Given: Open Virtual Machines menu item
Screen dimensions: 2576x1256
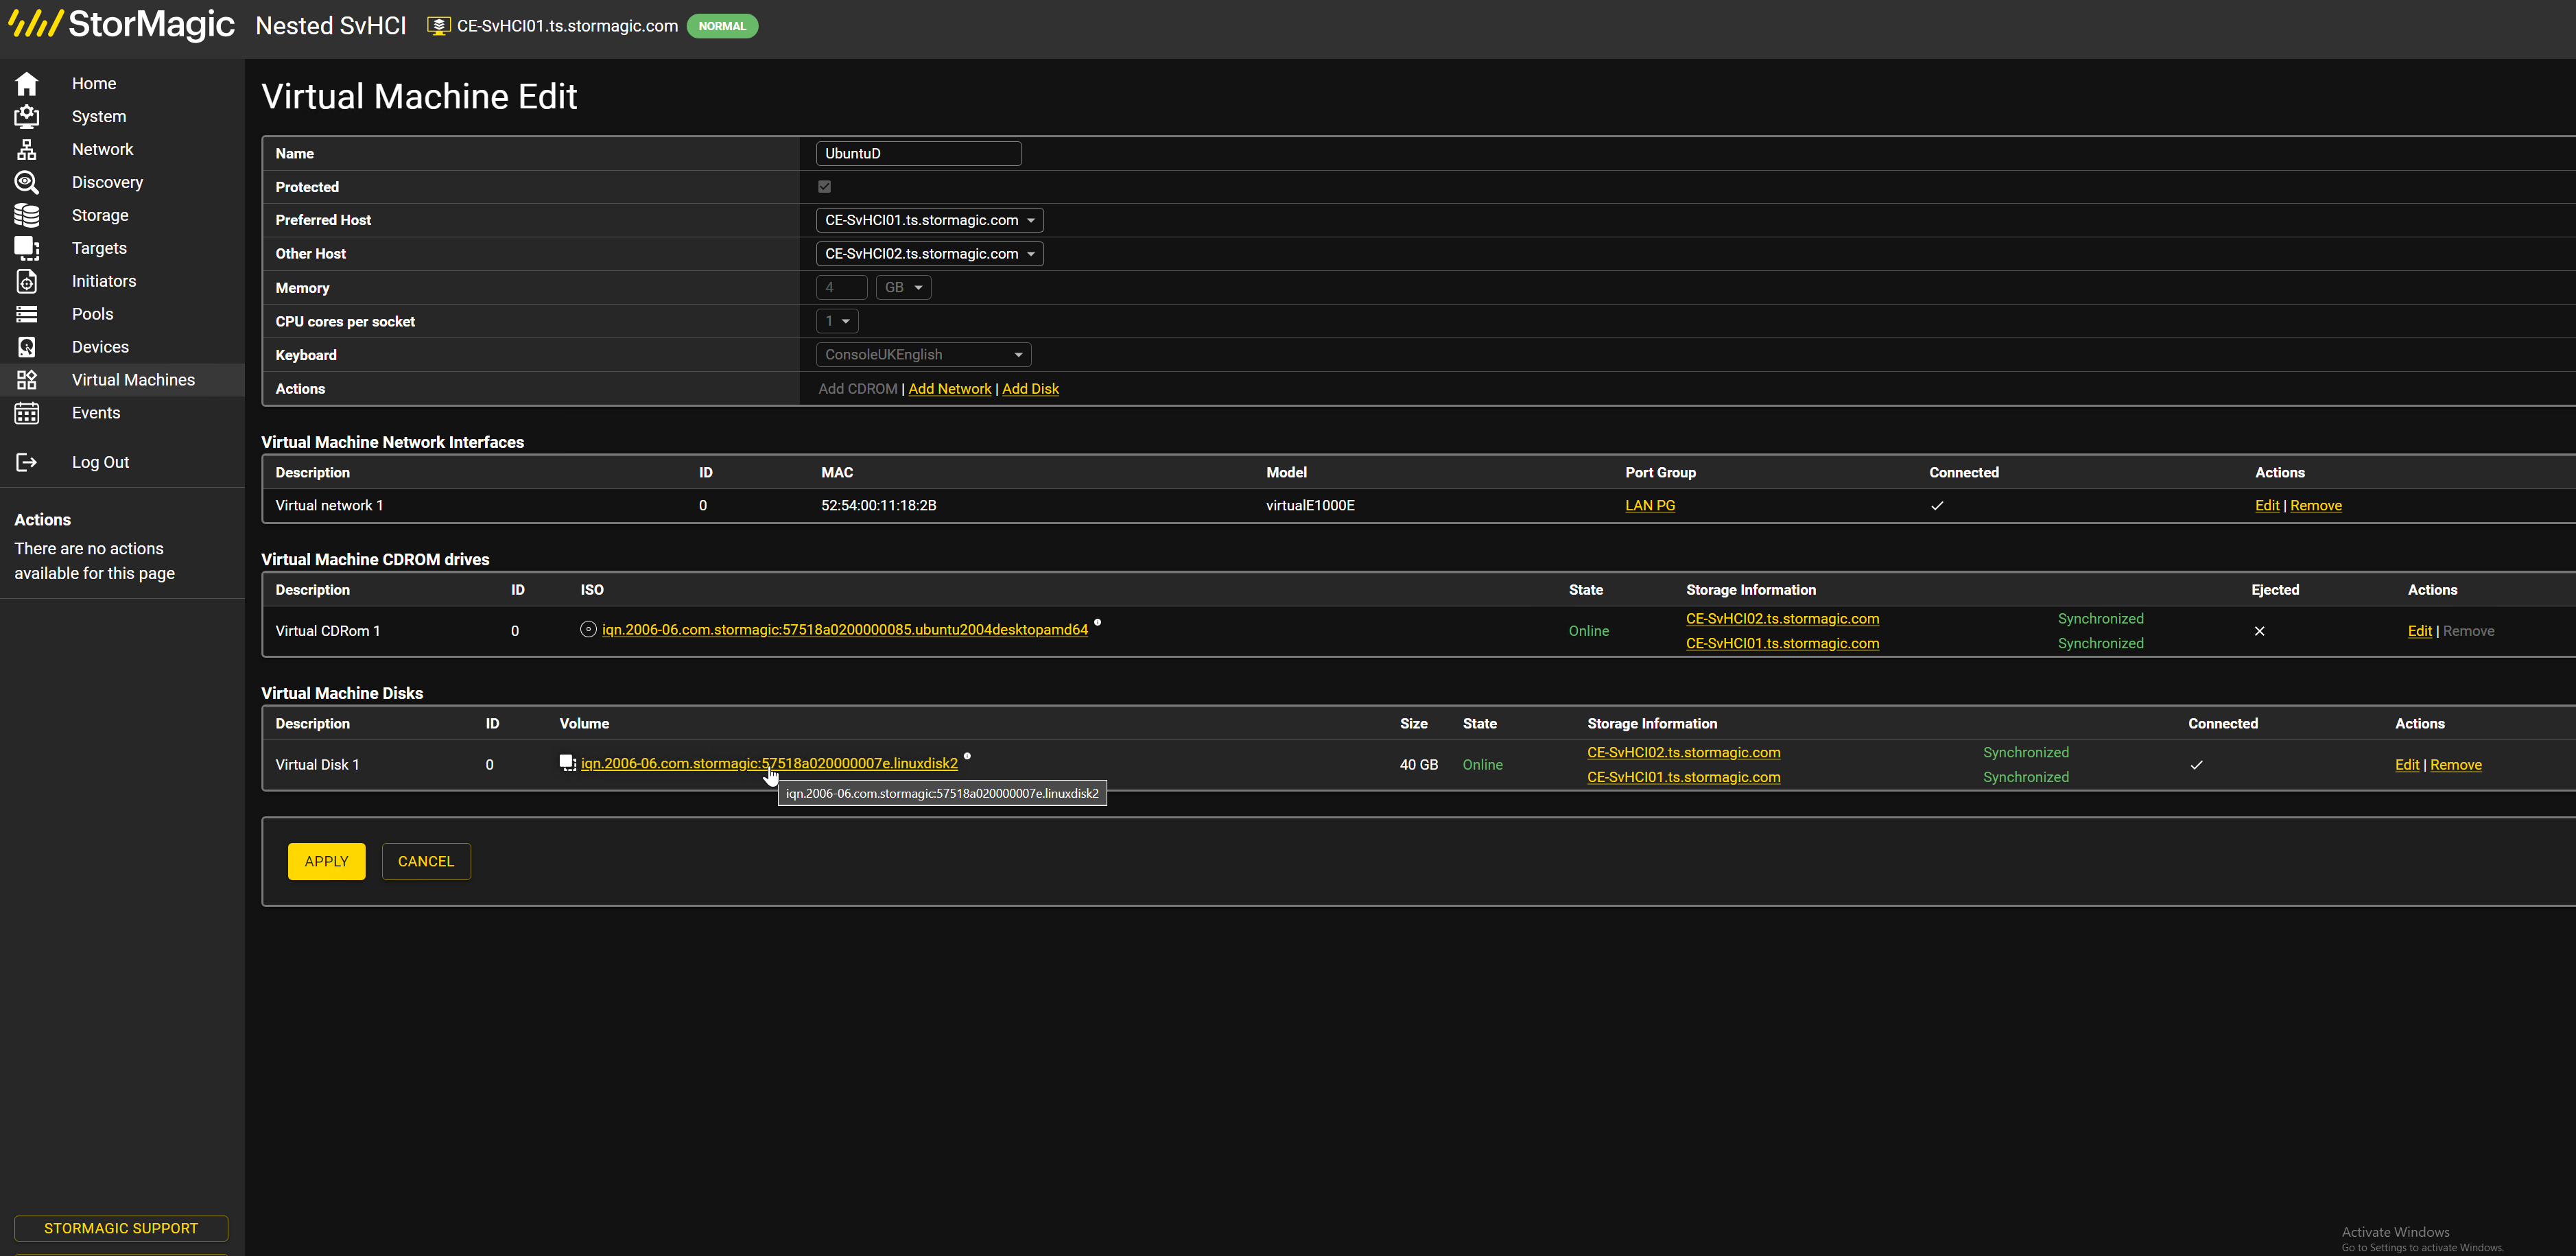Looking at the screenshot, I should [133, 381].
